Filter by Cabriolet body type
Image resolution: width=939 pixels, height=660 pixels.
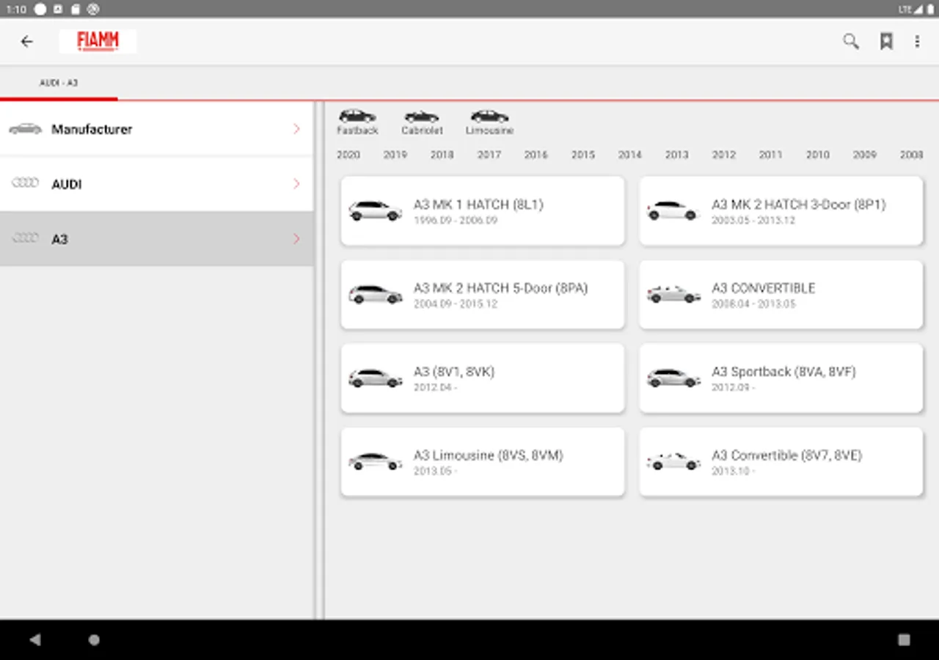coord(422,122)
